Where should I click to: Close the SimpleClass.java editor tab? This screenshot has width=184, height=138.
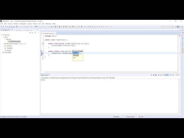(55, 33)
